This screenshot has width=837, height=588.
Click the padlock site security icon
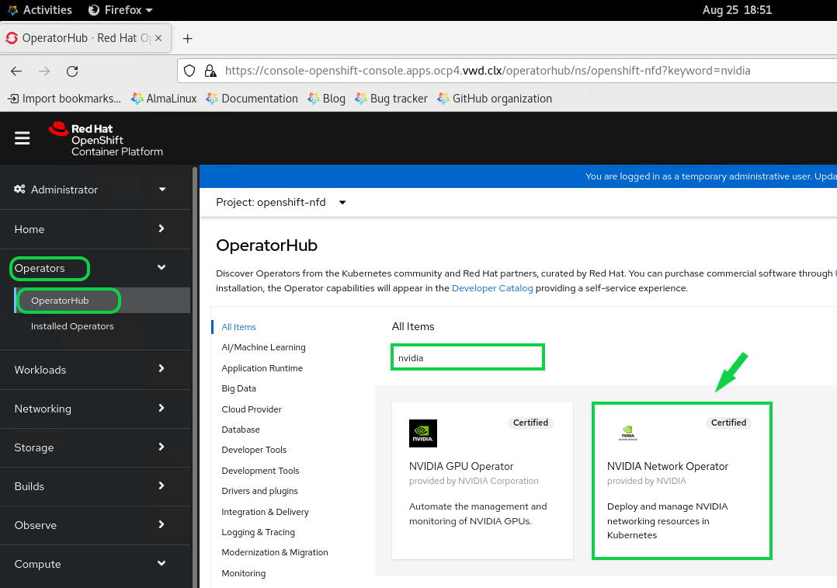[x=210, y=71]
